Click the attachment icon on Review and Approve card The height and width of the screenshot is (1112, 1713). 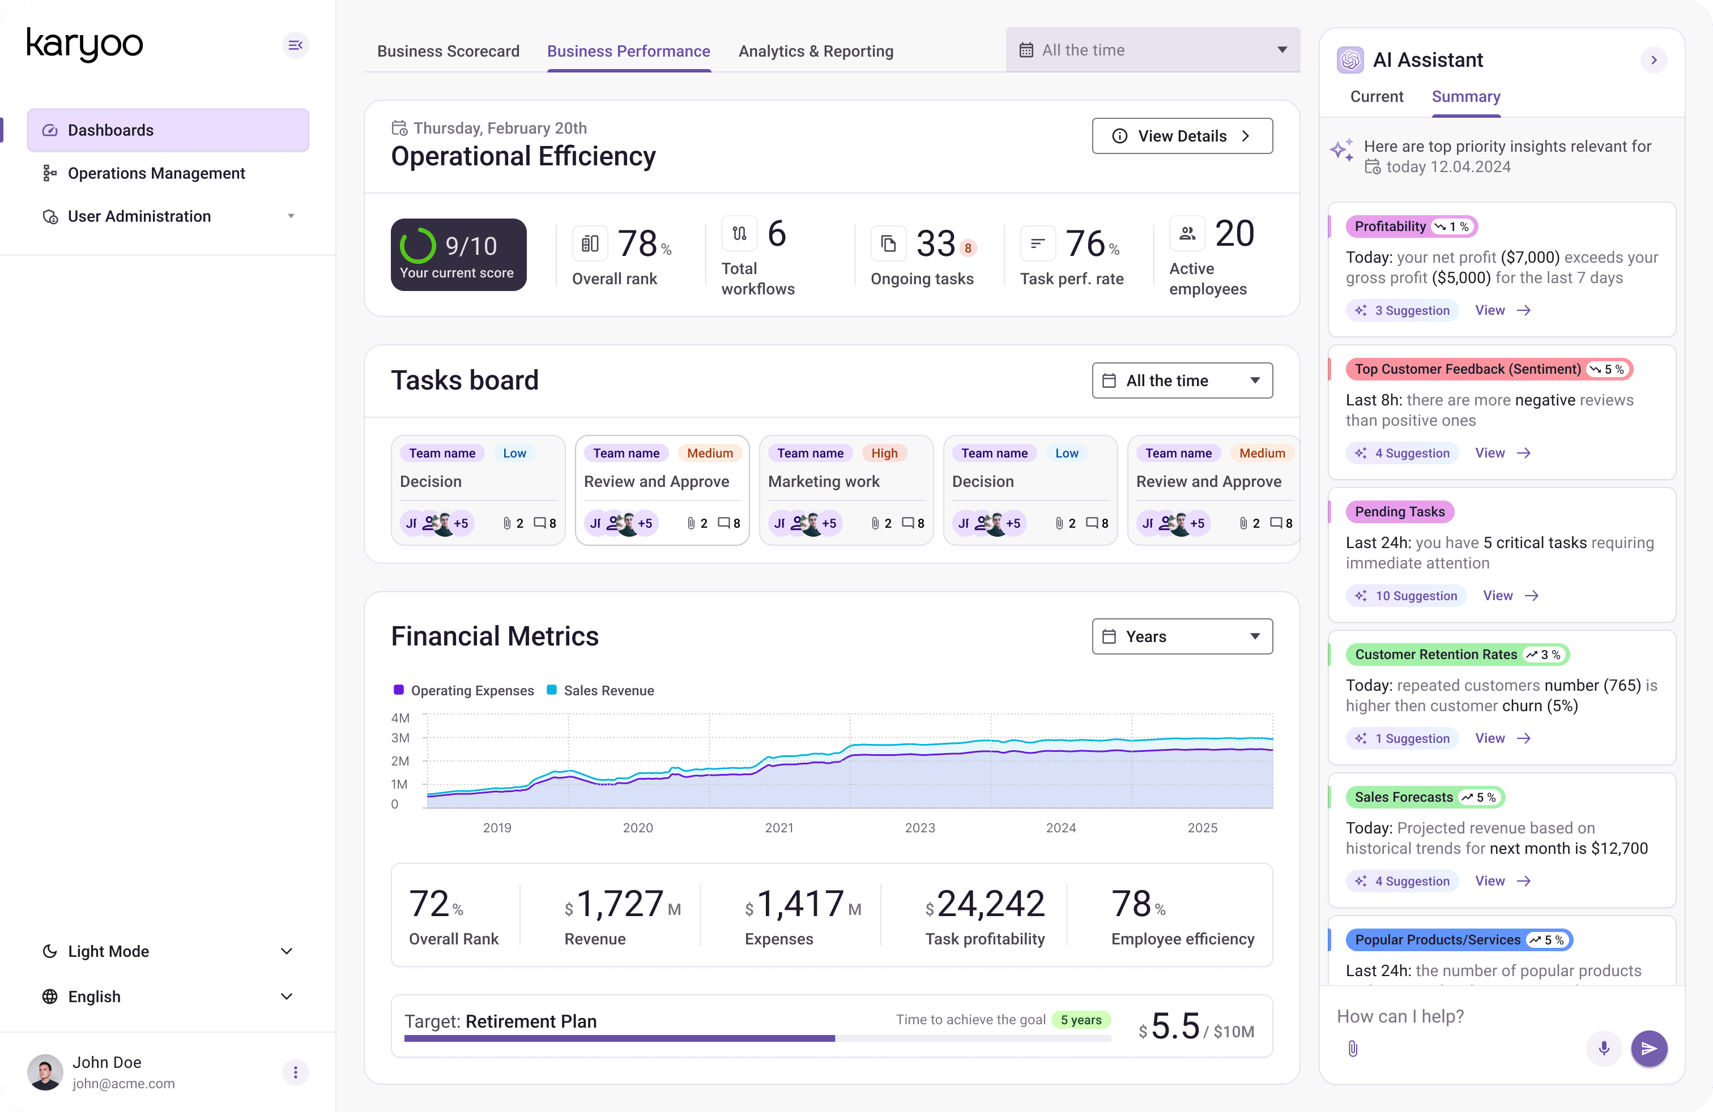(x=692, y=523)
